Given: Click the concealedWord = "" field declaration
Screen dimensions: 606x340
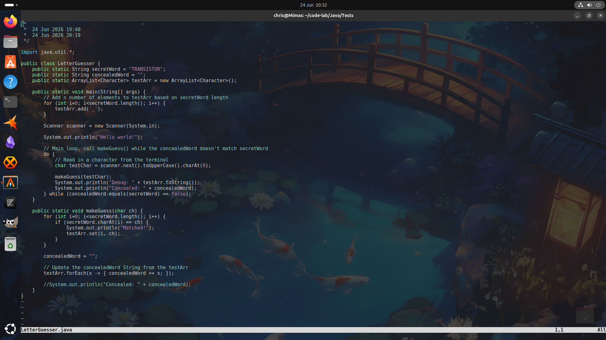Looking at the screenshot, I should [x=89, y=75].
